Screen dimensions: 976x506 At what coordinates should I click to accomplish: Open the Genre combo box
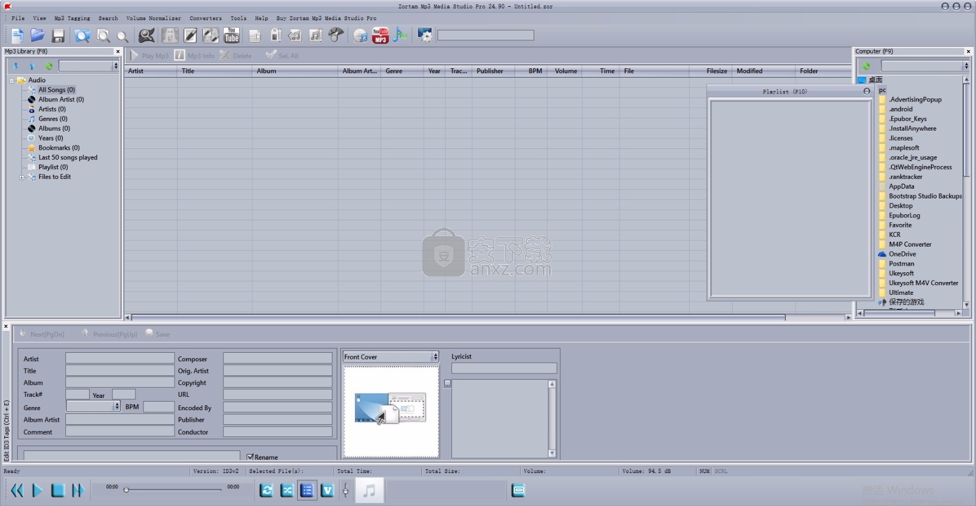[x=117, y=406]
